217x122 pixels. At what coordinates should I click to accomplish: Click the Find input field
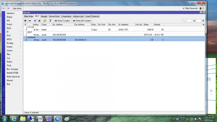pos(187,20)
